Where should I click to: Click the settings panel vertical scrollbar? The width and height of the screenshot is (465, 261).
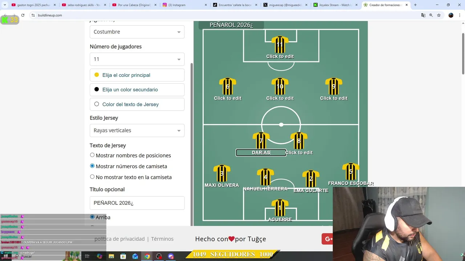tap(191, 145)
